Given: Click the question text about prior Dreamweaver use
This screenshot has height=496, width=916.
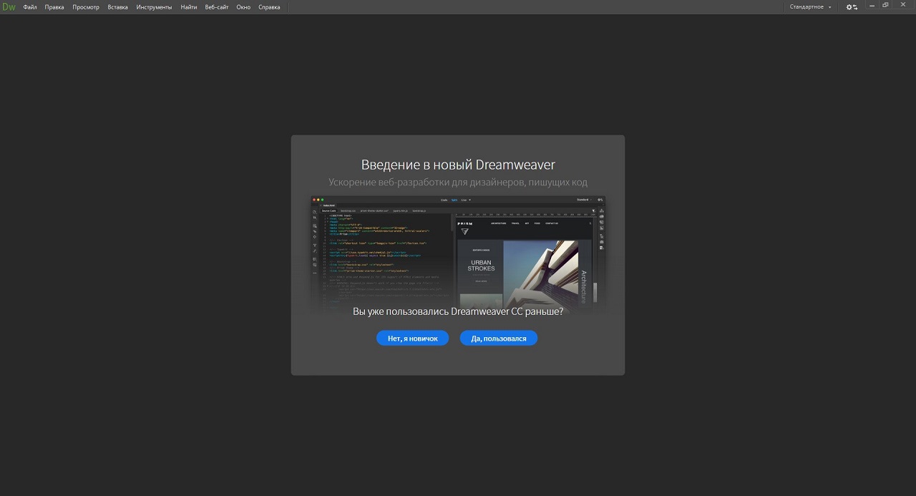Looking at the screenshot, I should click(458, 312).
